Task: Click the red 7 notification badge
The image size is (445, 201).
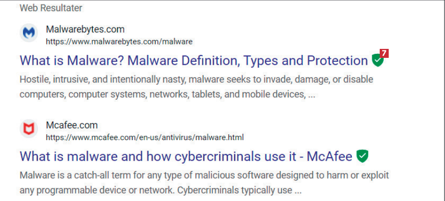Action: [x=383, y=53]
